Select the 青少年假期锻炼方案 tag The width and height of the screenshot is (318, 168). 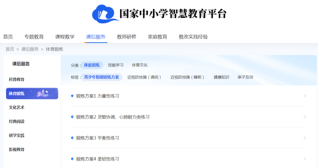[x=102, y=77]
